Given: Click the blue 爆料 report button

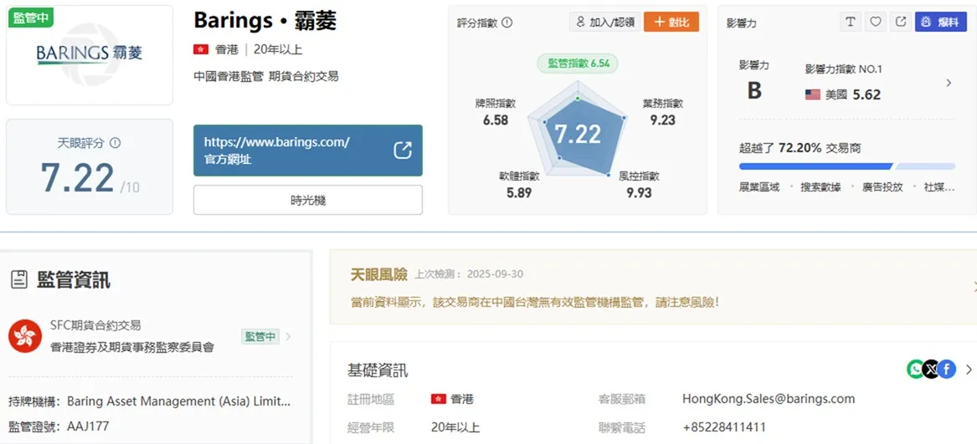Looking at the screenshot, I should point(941,22).
